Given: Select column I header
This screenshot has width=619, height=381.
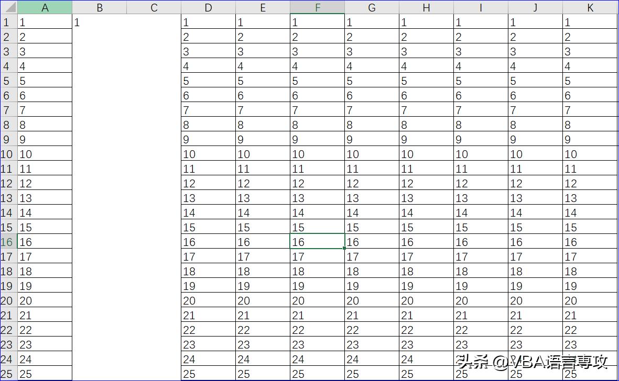Looking at the screenshot, I should 481,7.
